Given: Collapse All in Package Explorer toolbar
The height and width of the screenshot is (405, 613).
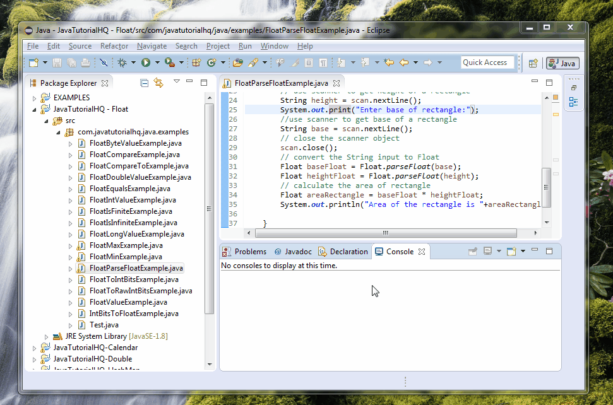Looking at the screenshot, I should pos(145,83).
